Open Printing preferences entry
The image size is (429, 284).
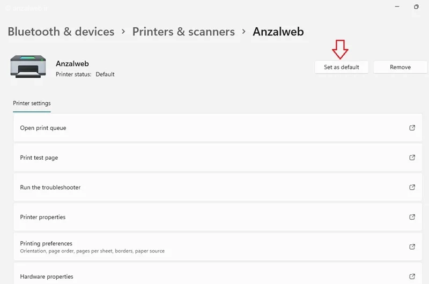[x=218, y=247]
